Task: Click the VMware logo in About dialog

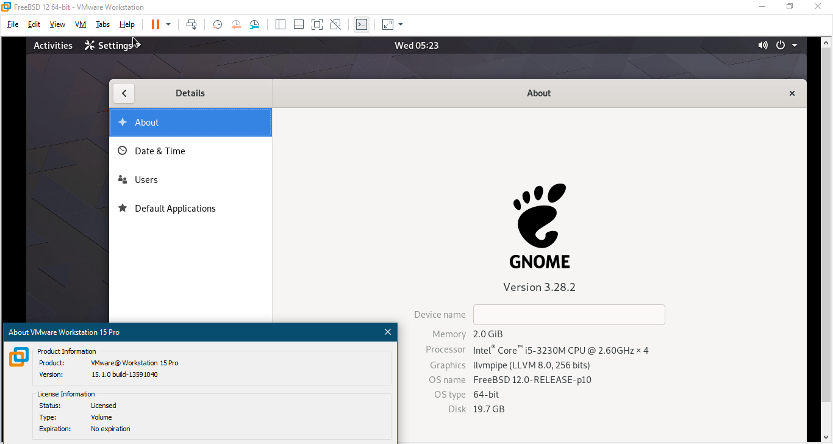Action: (x=19, y=357)
